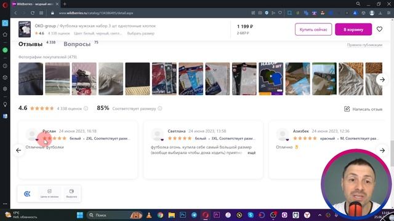Click the 'Написать отзыв' button
Viewport: 394px width, 221px height.
click(x=363, y=109)
